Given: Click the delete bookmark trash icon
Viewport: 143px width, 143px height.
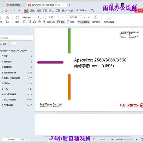Looking at the screenshot, I should 9,44.
